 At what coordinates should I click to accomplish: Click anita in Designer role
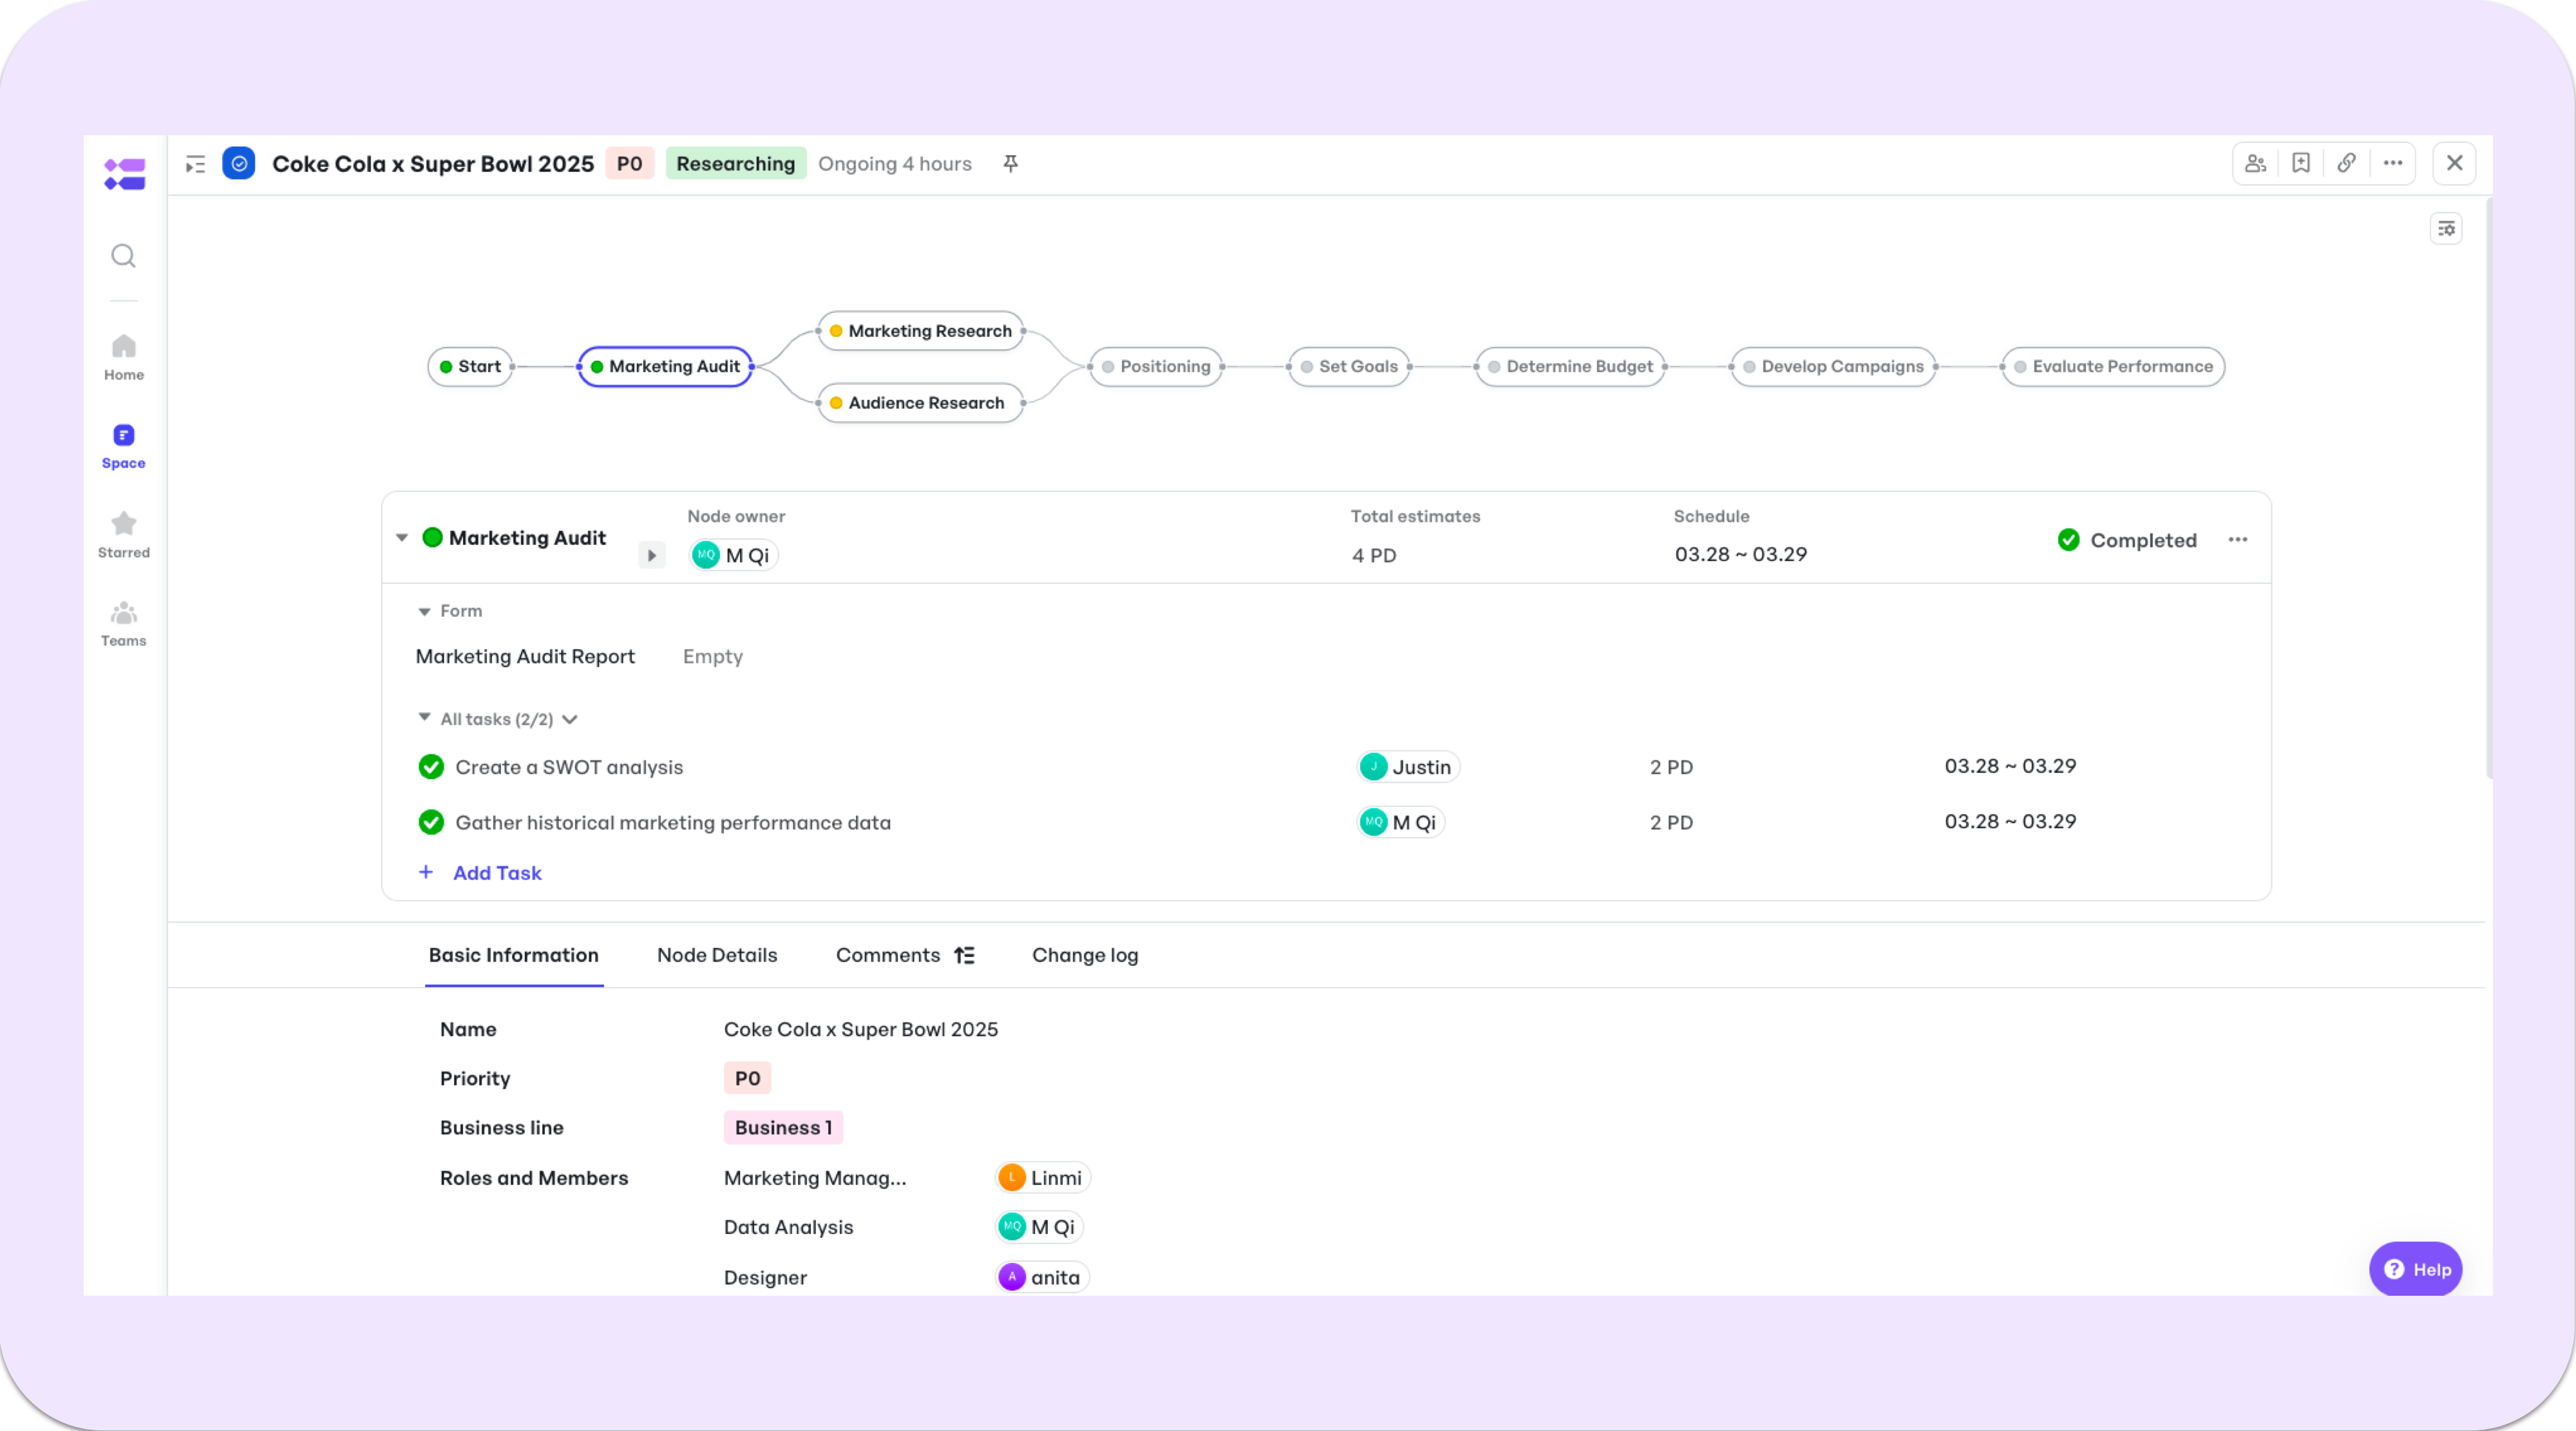pyautogui.click(x=1042, y=1277)
